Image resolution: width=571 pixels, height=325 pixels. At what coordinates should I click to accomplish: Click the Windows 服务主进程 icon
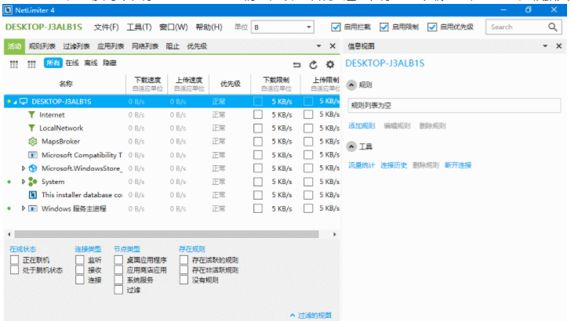(33, 208)
